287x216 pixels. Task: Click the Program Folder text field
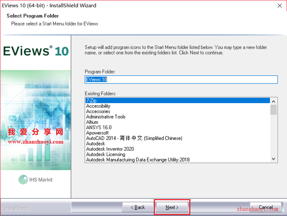(x=181, y=80)
